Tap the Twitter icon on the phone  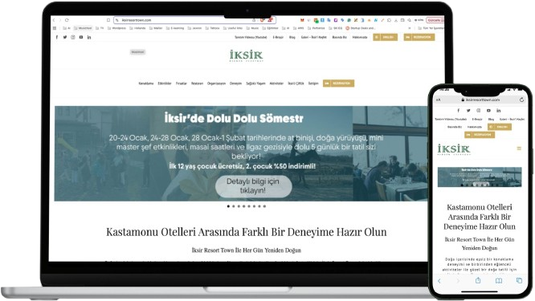click(468, 111)
